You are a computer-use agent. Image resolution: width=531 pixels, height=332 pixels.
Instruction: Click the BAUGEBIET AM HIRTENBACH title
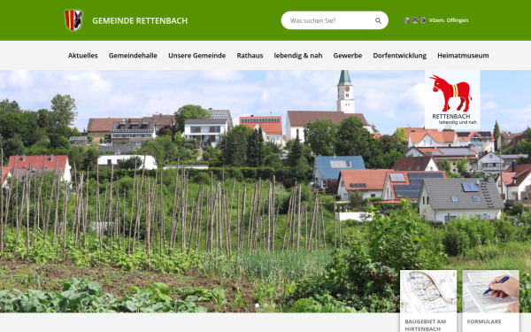[426, 325]
